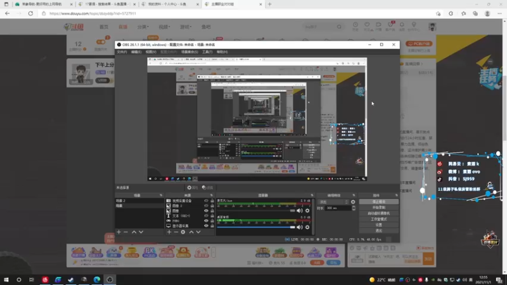Open desktop audio settings gear
The image size is (507, 285).
[x=307, y=227]
